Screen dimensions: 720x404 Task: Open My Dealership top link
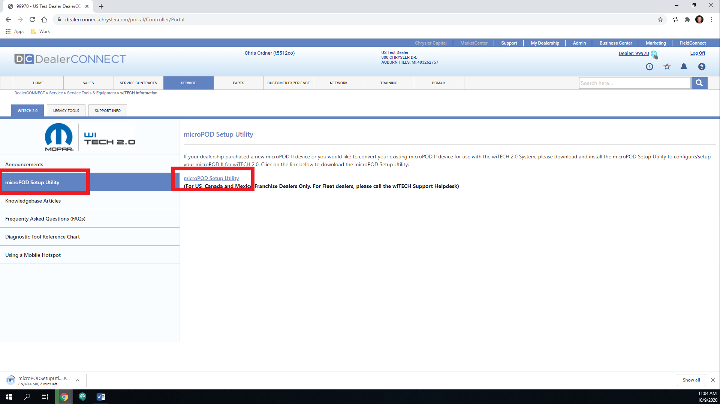[545, 43]
